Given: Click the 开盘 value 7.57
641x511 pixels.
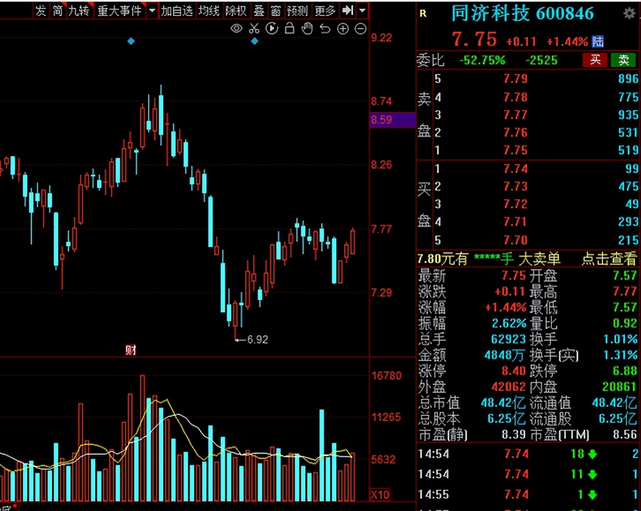Looking at the screenshot, I should [x=625, y=276].
